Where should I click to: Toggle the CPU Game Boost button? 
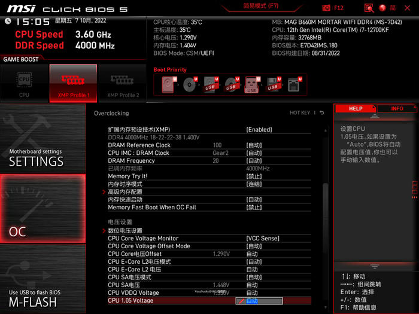tap(25, 83)
